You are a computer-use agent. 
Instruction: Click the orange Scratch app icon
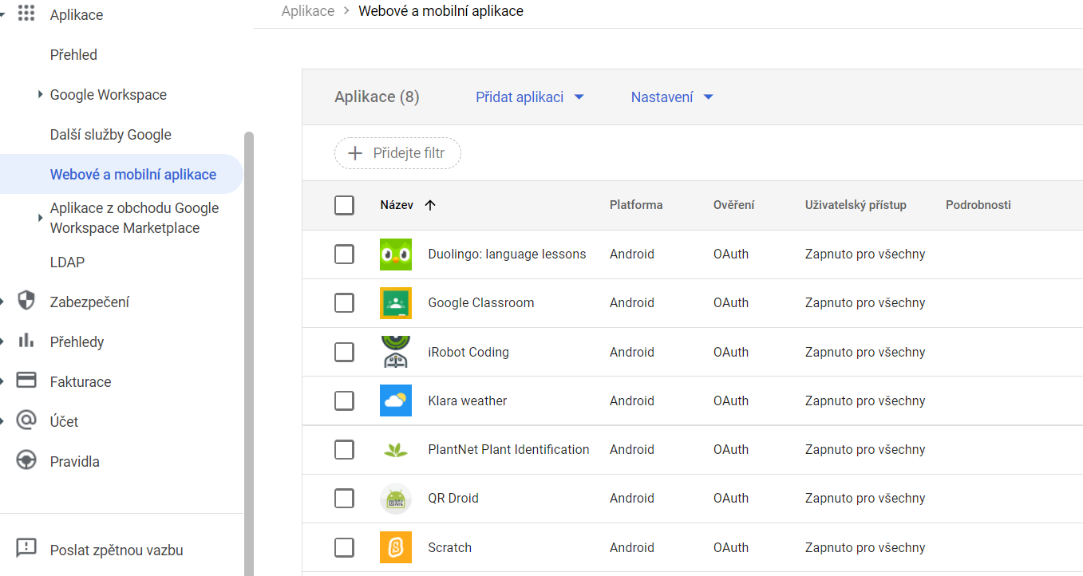(395, 547)
